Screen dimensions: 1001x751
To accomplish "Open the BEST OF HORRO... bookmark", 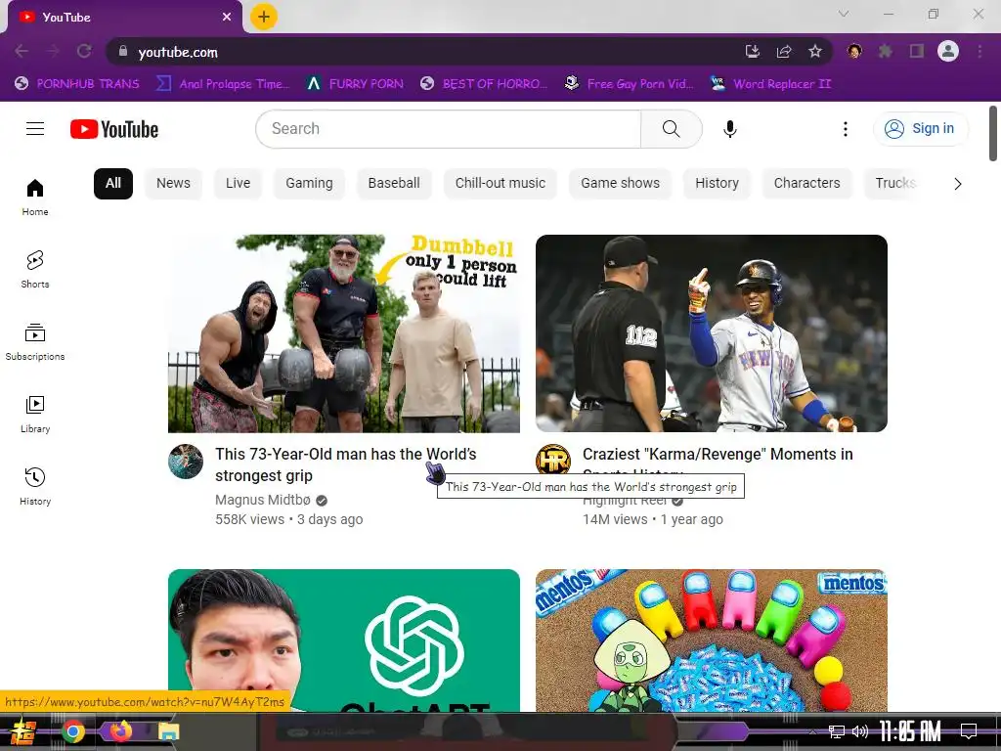I will pos(484,84).
